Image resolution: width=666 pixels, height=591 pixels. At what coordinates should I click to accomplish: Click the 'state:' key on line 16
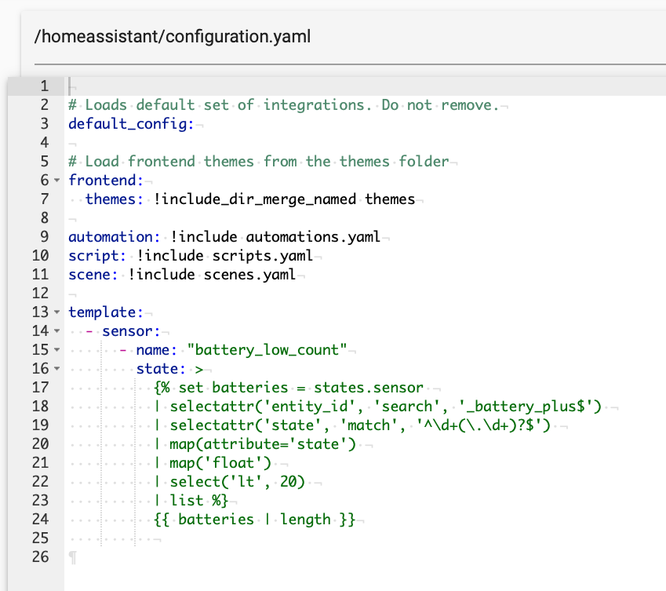pyautogui.click(x=161, y=369)
